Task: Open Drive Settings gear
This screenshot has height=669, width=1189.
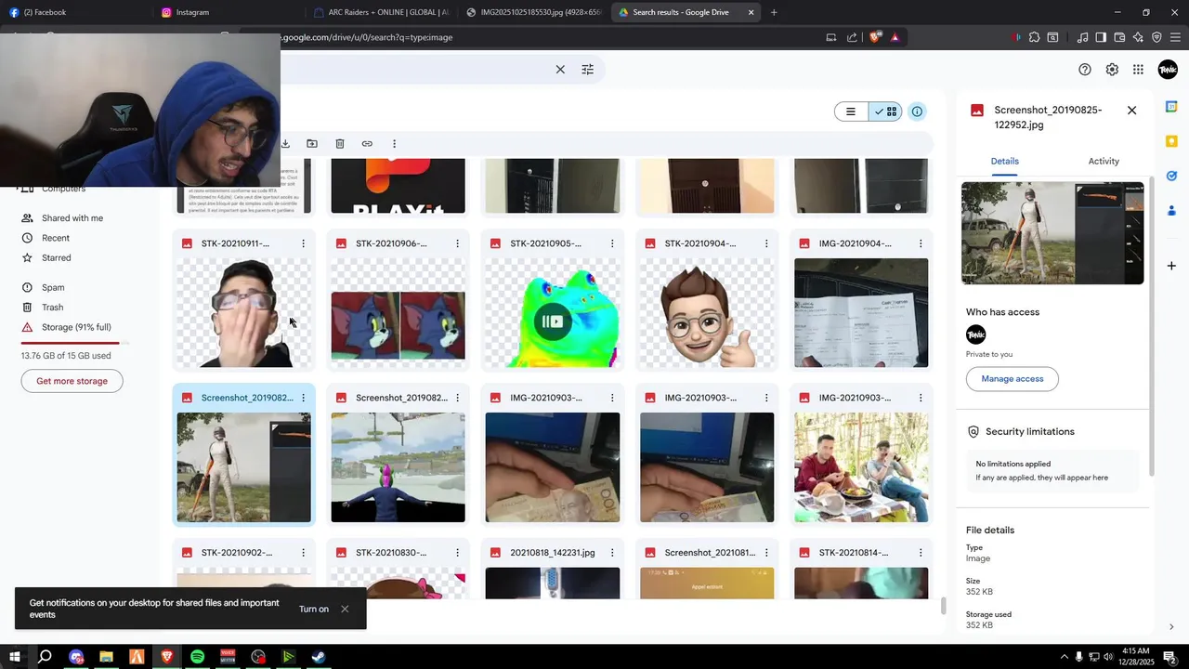Action: tap(1112, 70)
